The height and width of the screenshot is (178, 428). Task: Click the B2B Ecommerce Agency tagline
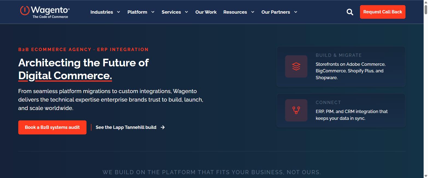coord(84,49)
